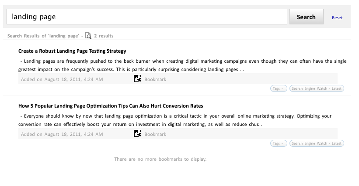This screenshot has height=186, width=359.
Task: Click the 'Landing pages are frequently pushed' excerpt
Action: (182, 65)
